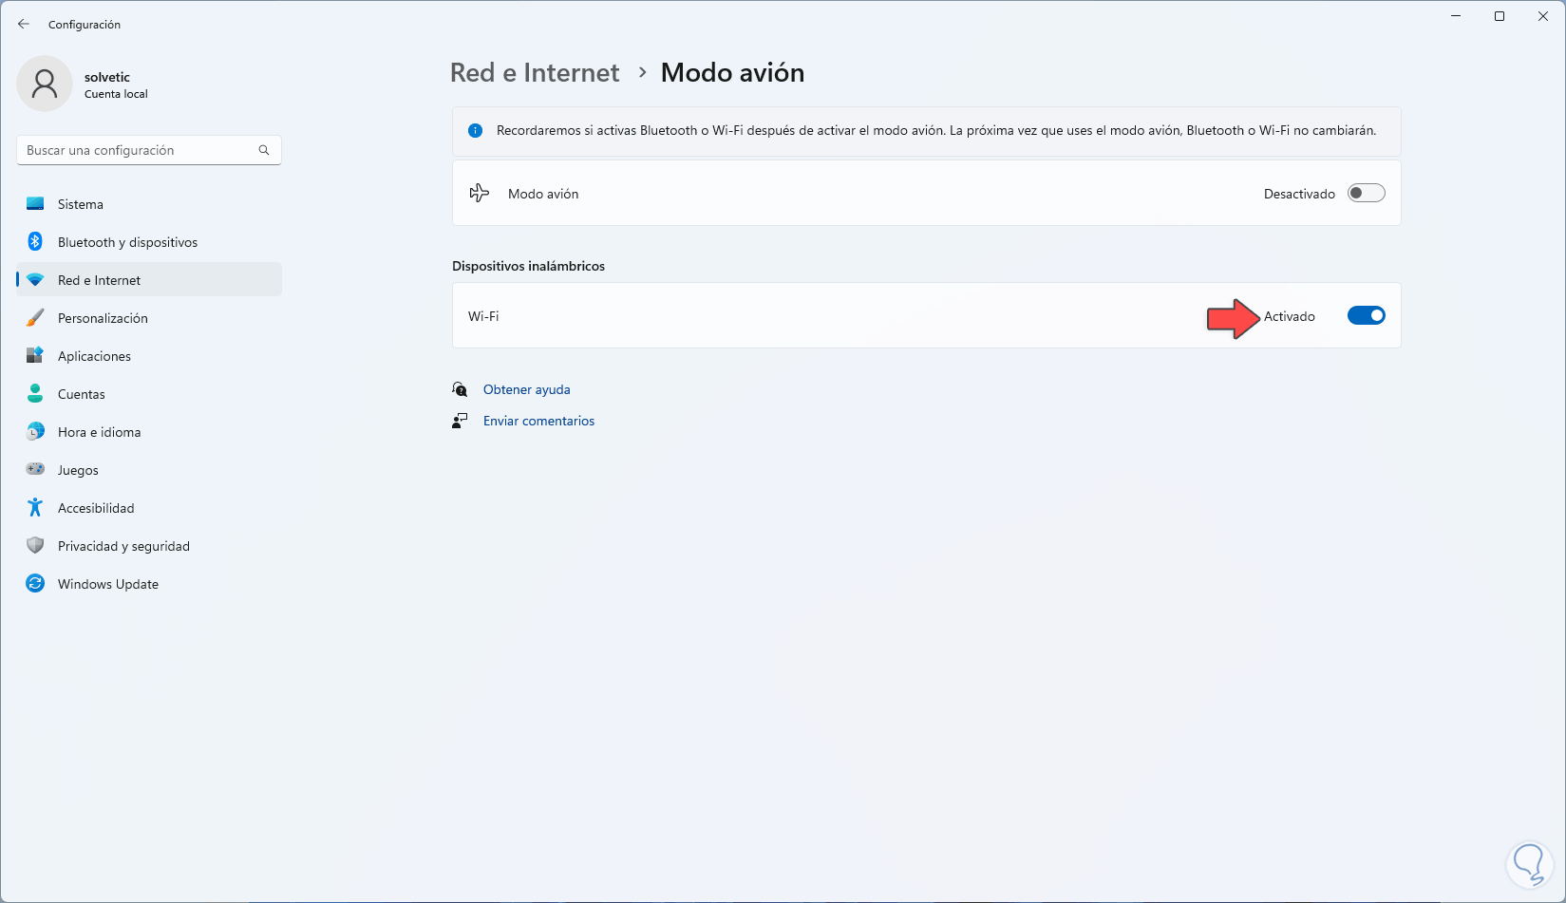Select Cuentas from sidebar menu
This screenshot has width=1566, height=903.
[82, 394]
